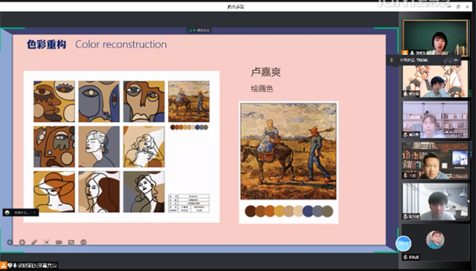
Task: Click the woman with orange hat illustration
Action: click(x=54, y=191)
